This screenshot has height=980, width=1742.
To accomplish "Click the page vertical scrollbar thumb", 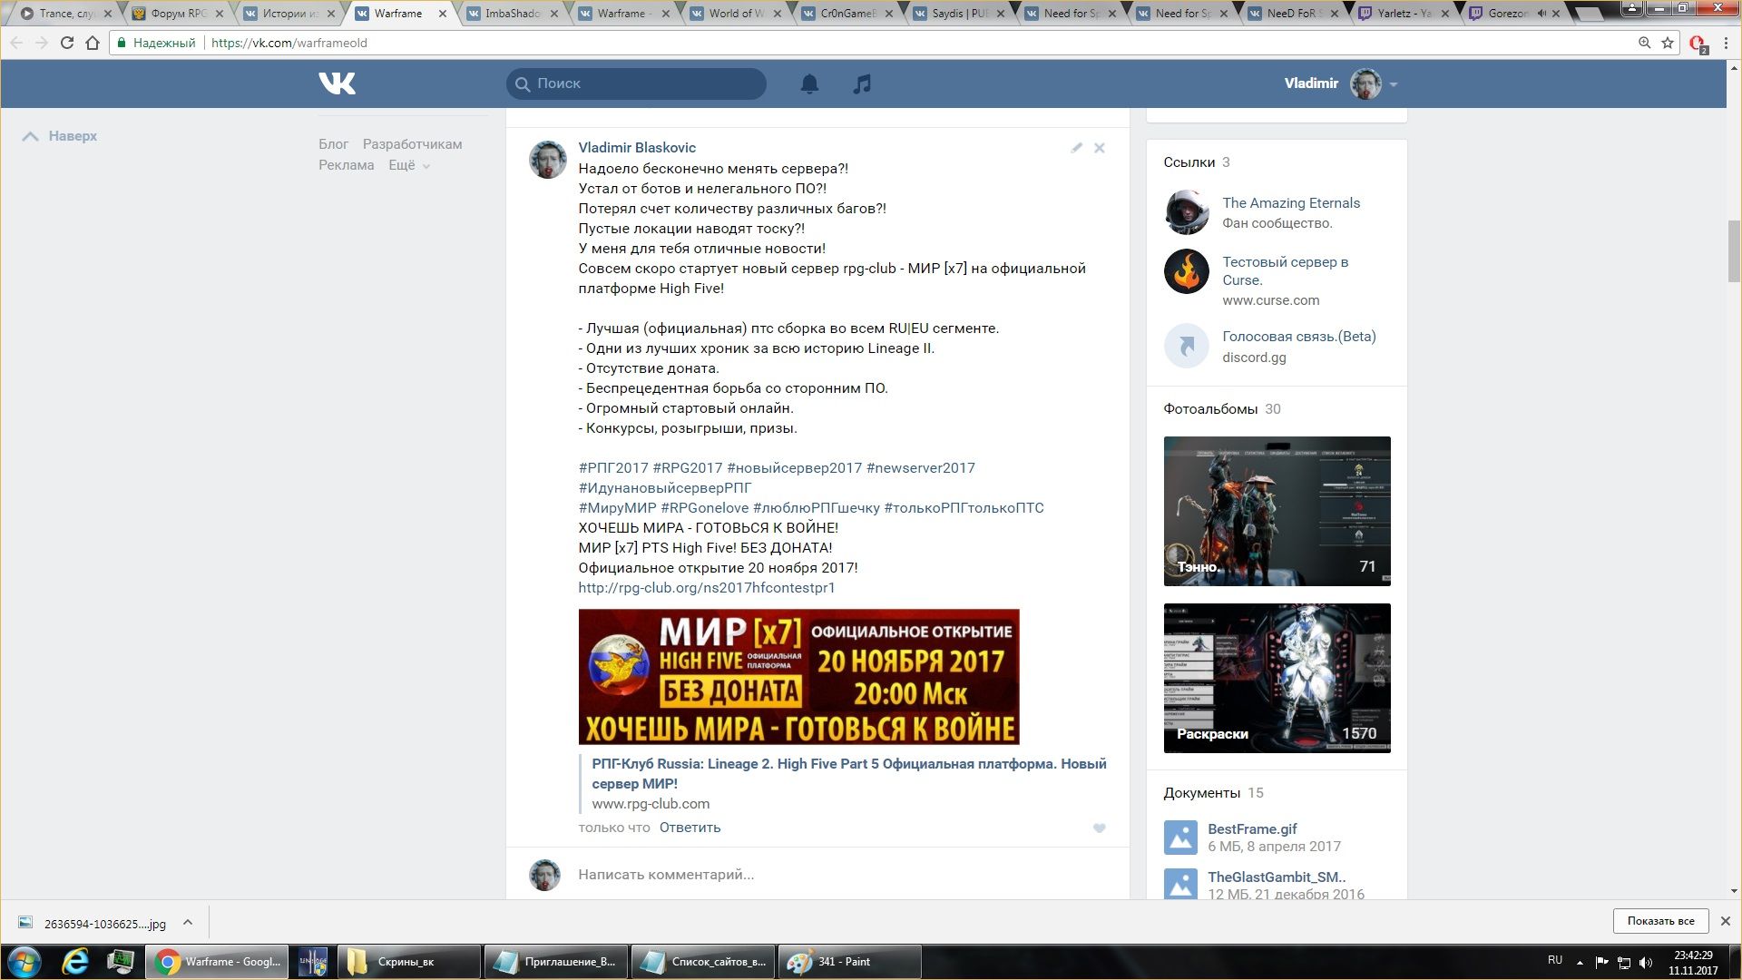I will (x=1734, y=251).
